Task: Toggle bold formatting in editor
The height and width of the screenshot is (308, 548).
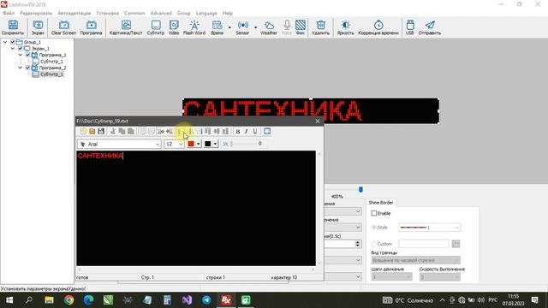Action: tap(238, 131)
